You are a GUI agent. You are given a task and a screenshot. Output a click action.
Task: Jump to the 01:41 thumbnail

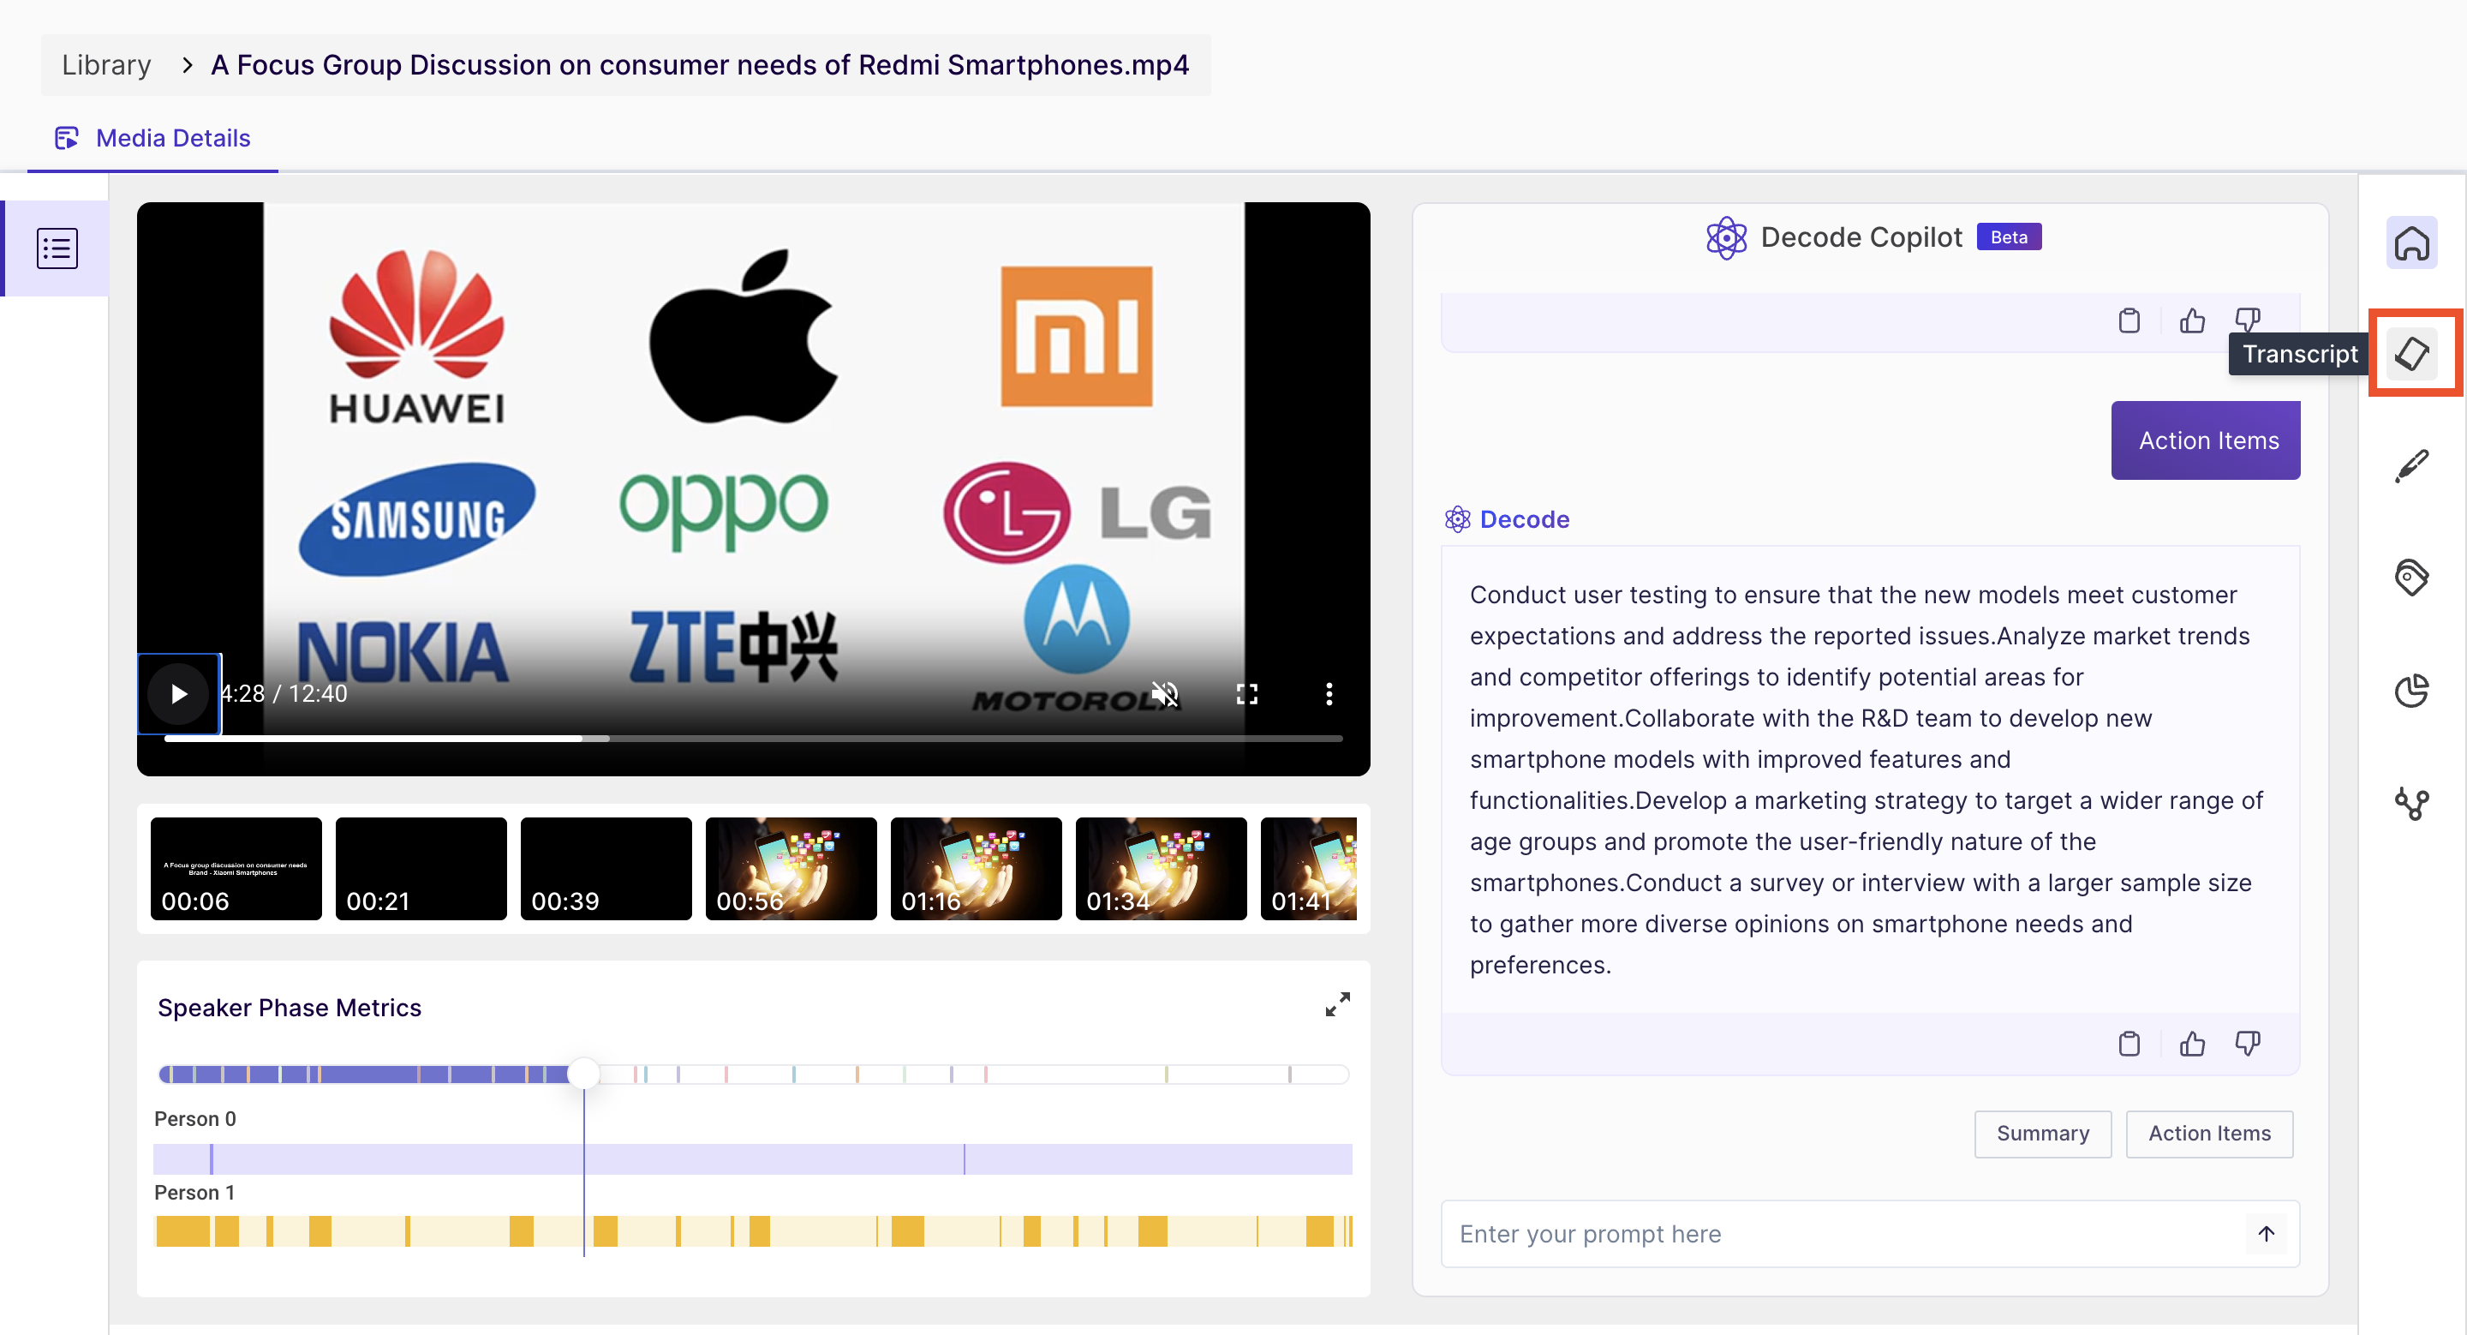coord(1307,868)
